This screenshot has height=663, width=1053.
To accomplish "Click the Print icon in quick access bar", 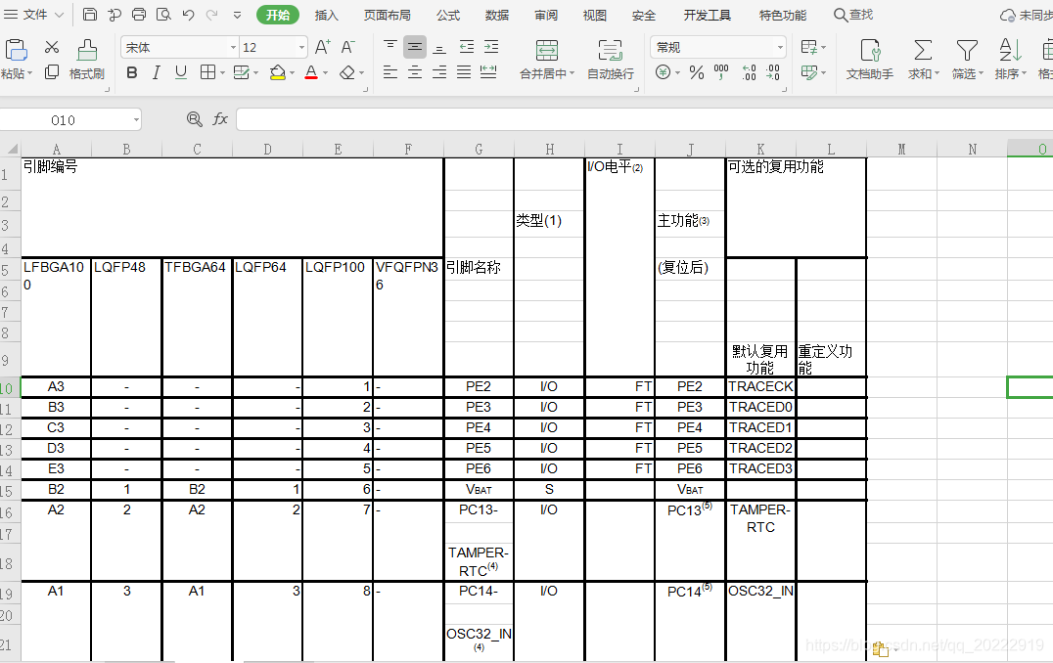I will pyautogui.click(x=139, y=15).
